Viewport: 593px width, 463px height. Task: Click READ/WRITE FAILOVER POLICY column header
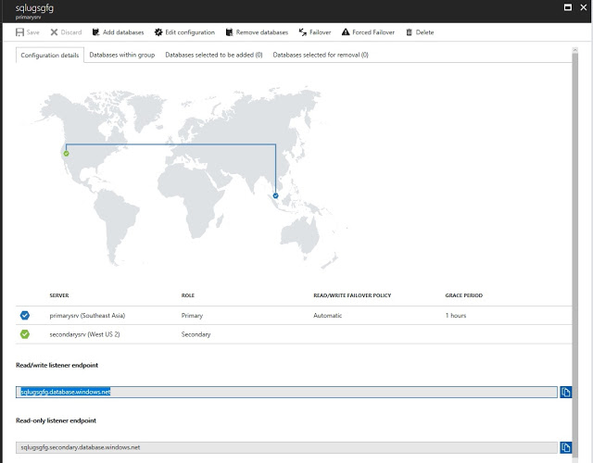(352, 295)
